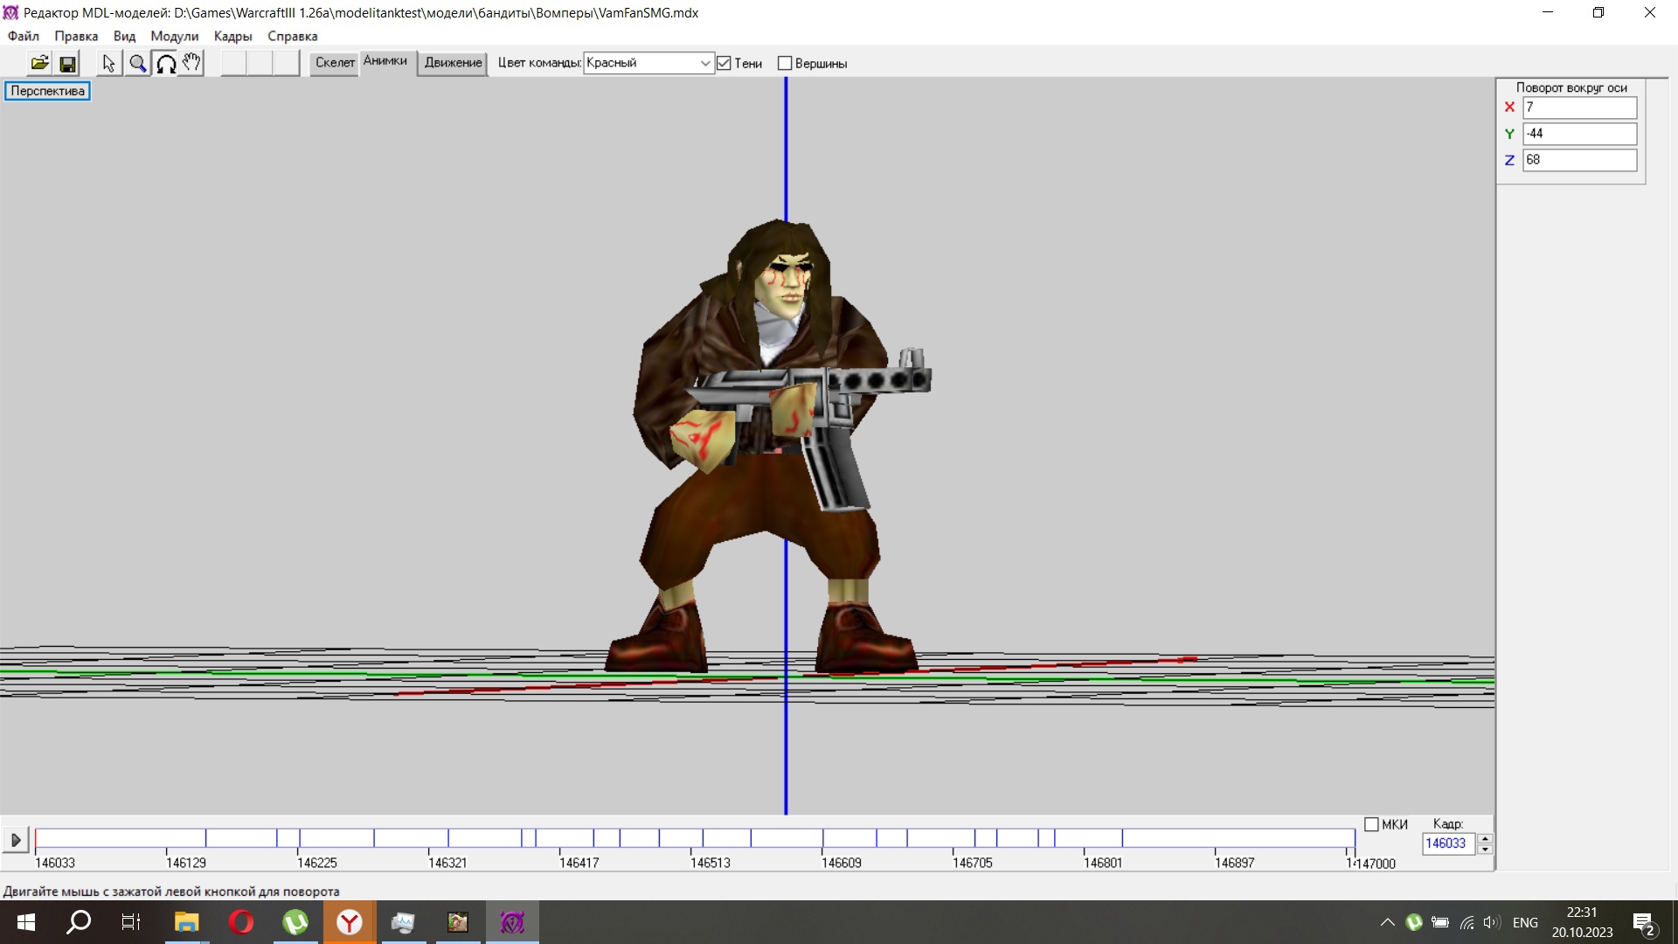Switch to the Скелет tab

click(x=335, y=62)
